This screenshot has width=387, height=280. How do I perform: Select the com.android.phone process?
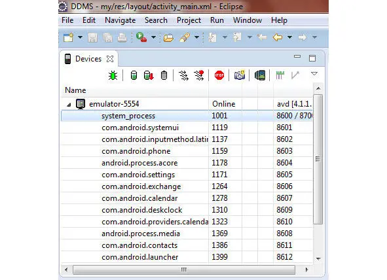tap(187, 151)
